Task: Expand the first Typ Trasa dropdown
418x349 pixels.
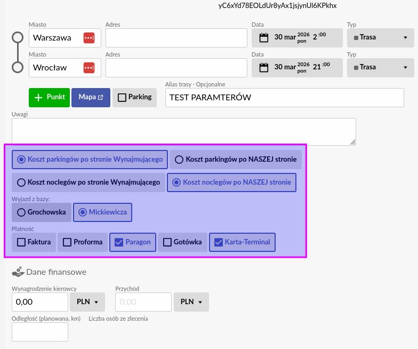Action: click(380, 38)
